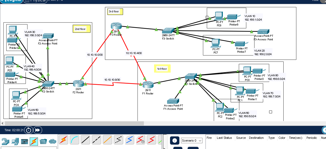Select the Network Devices category icon
The image size is (326, 149).
pos(5,142)
